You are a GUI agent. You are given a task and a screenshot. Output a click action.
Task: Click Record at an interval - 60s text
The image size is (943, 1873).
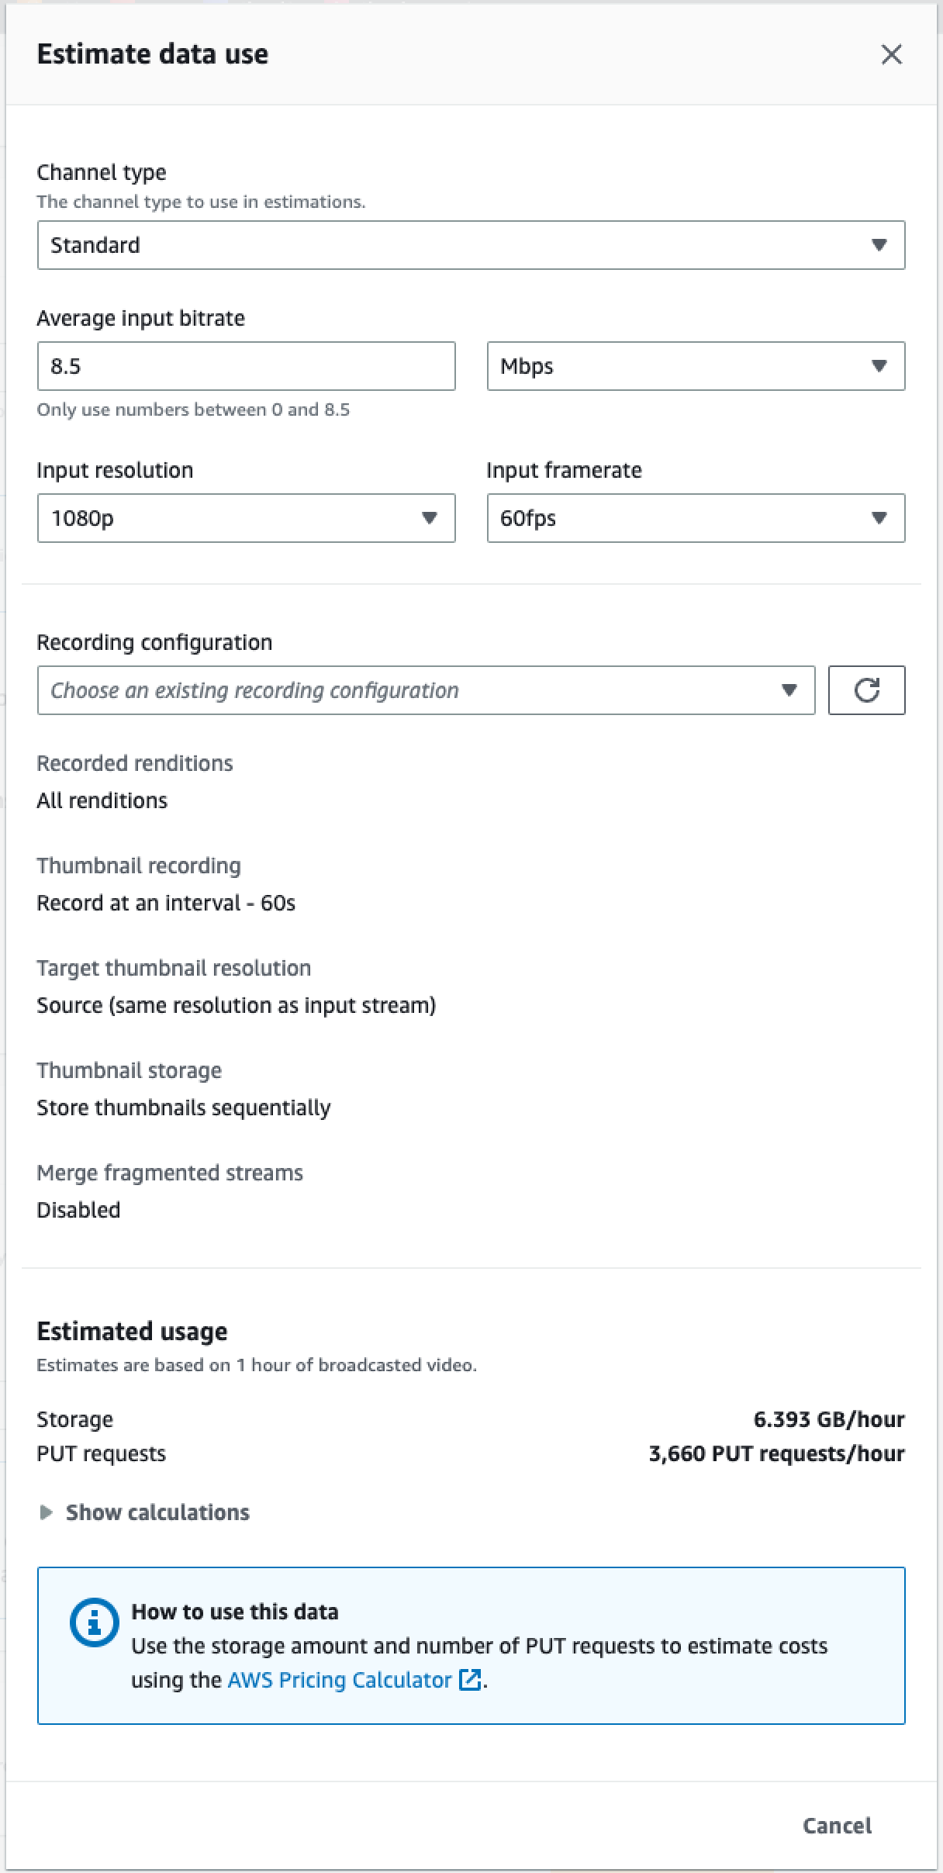[x=166, y=903]
